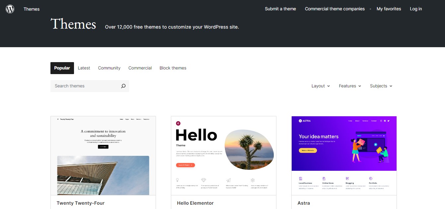The width and height of the screenshot is (445, 209).
Task: Click the search magnifier icon
Action: (x=123, y=86)
